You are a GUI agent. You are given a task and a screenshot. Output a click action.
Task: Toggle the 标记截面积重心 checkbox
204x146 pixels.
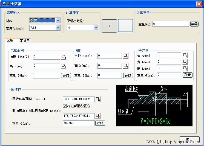[65, 106]
